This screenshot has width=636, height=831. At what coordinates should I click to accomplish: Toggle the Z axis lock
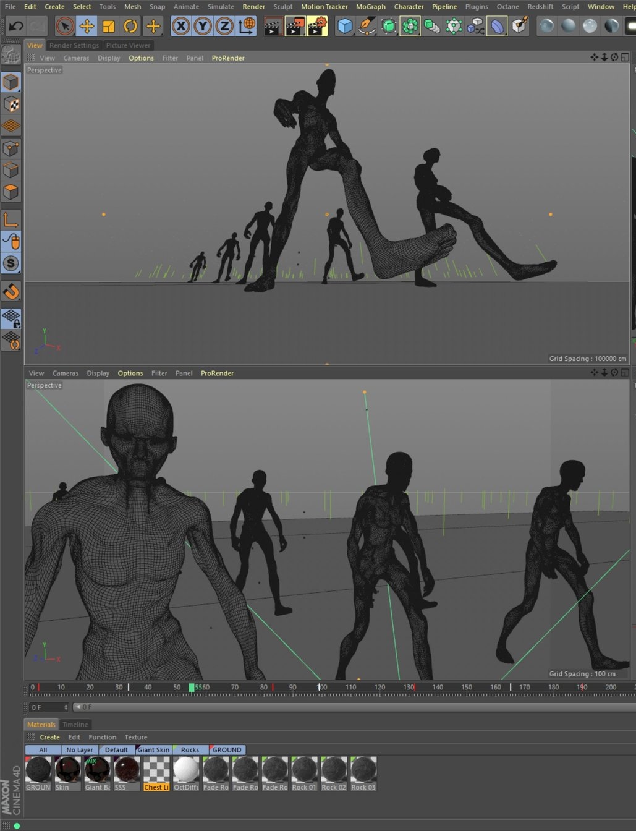coord(224,26)
